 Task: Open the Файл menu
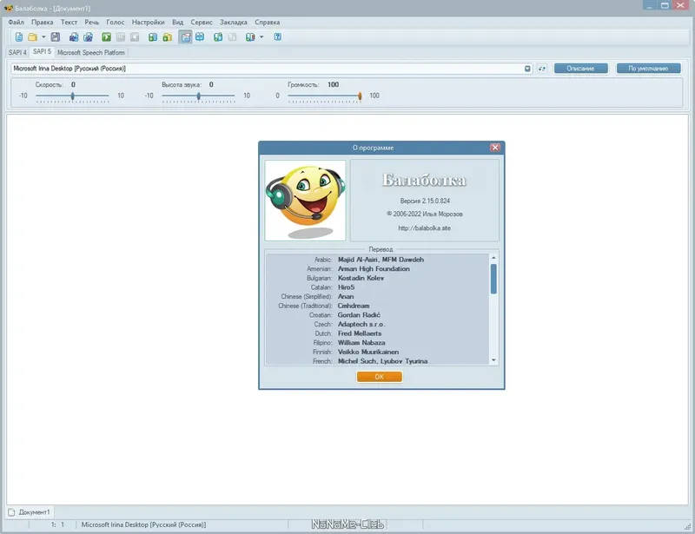coord(16,23)
